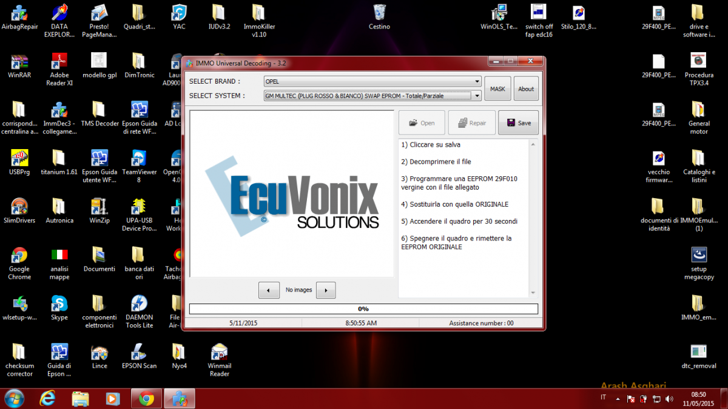Select the WinZip desktop icon
The image size is (728, 409).
[99, 211]
